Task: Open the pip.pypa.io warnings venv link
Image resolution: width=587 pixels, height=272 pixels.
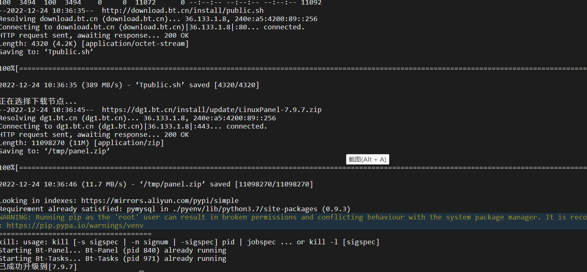Action: [x=75, y=225]
